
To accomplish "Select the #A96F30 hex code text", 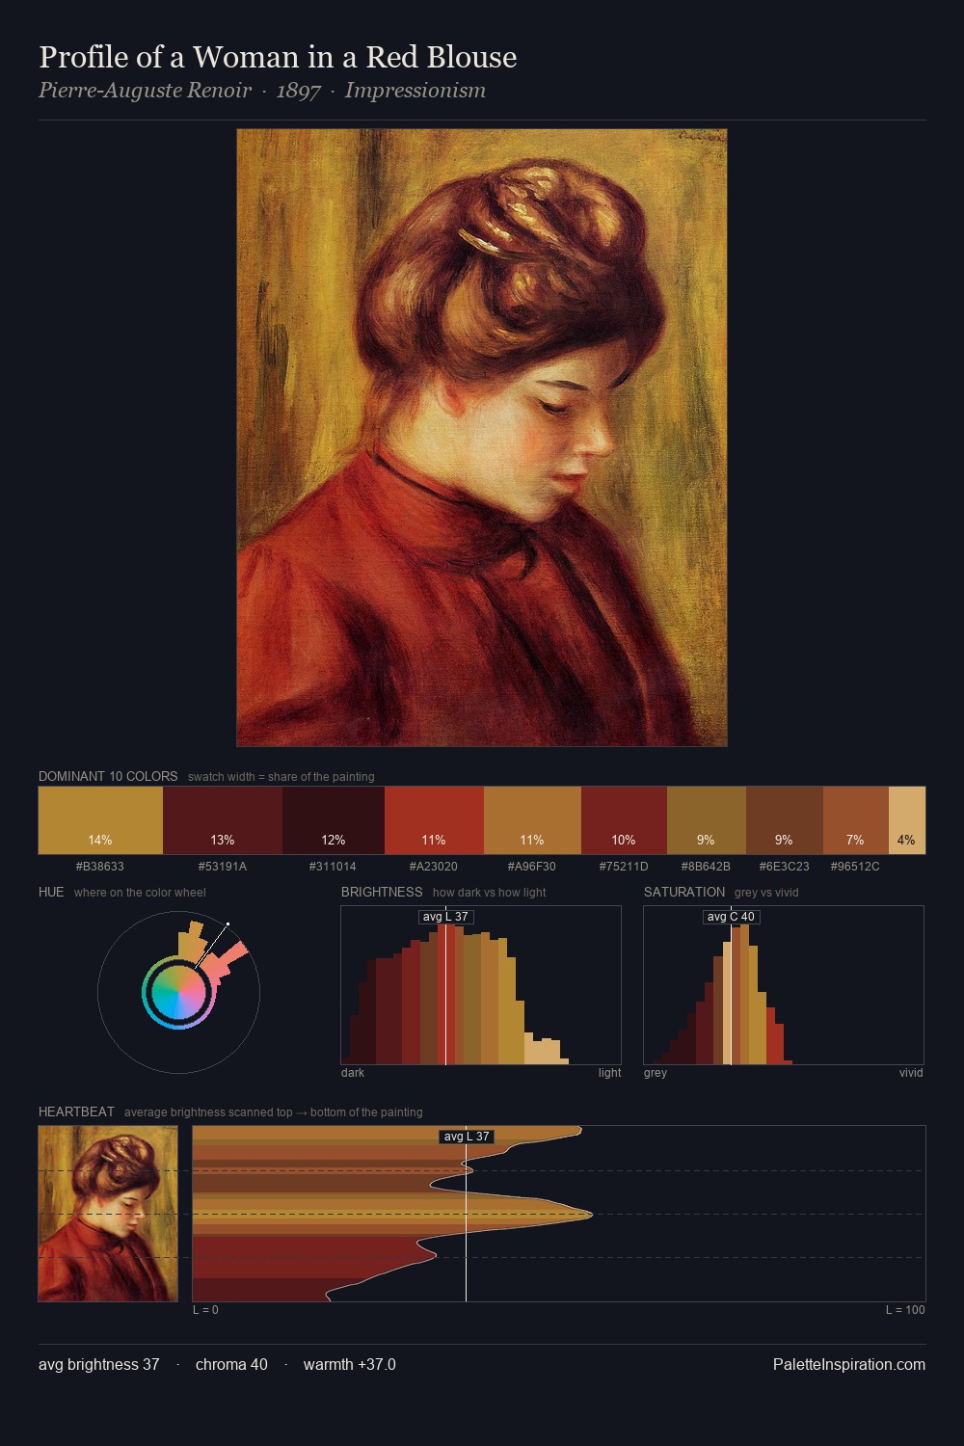I will pyautogui.click(x=532, y=867).
